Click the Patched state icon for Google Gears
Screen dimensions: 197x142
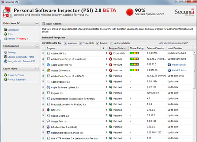[x=110, y=116]
